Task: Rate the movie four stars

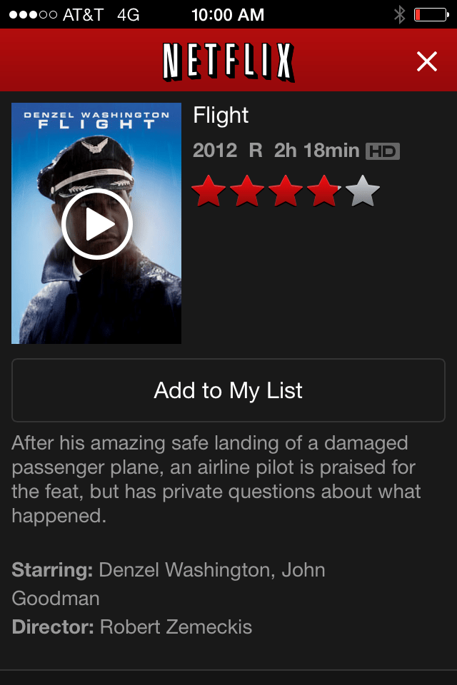Action: click(x=324, y=191)
